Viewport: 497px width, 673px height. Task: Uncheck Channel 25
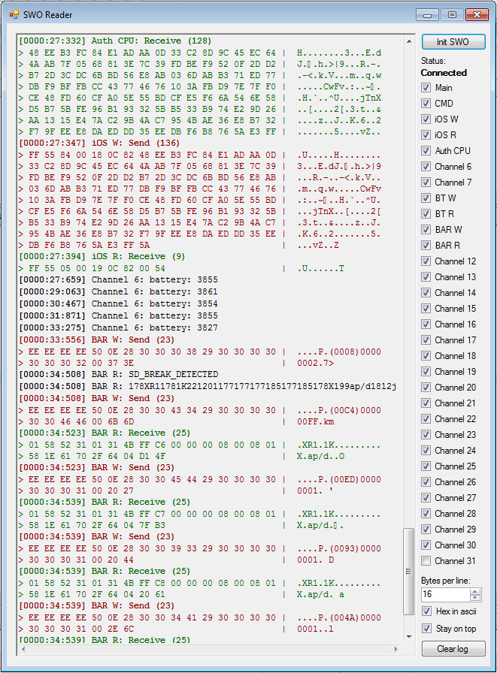(x=426, y=466)
